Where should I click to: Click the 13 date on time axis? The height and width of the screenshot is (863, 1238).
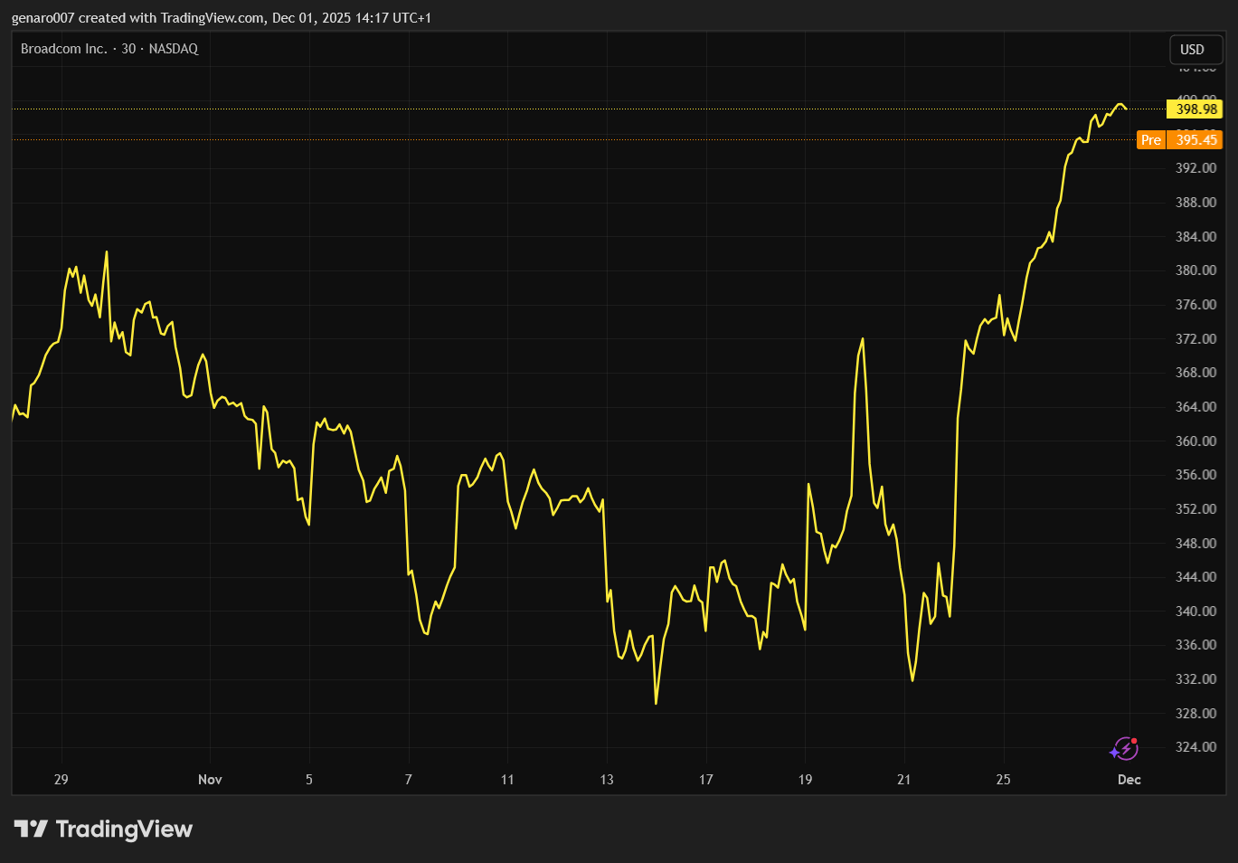(607, 780)
